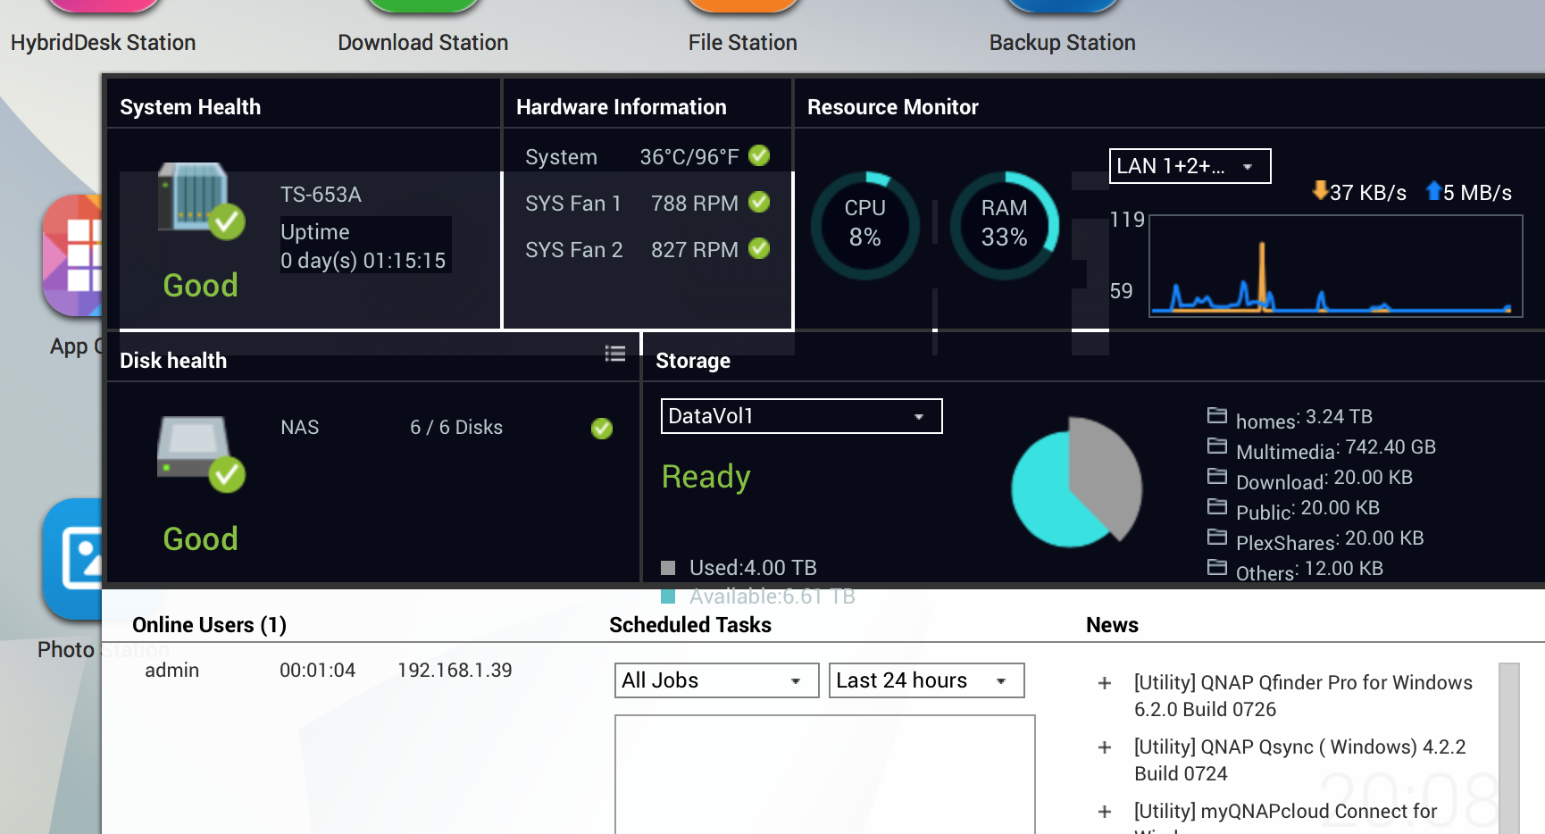The width and height of the screenshot is (1545, 834).
Task: Click the storage usage pie chart
Action: coord(1076,482)
